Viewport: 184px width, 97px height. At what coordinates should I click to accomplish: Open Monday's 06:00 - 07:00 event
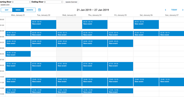pyautogui.click(x=18, y=54)
